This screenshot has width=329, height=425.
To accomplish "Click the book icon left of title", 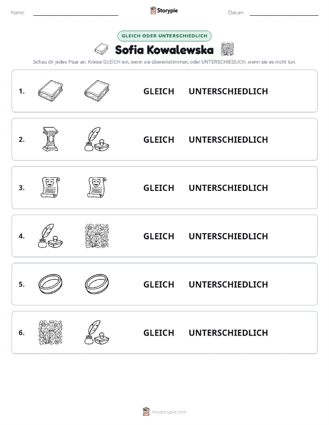I will [x=101, y=49].
